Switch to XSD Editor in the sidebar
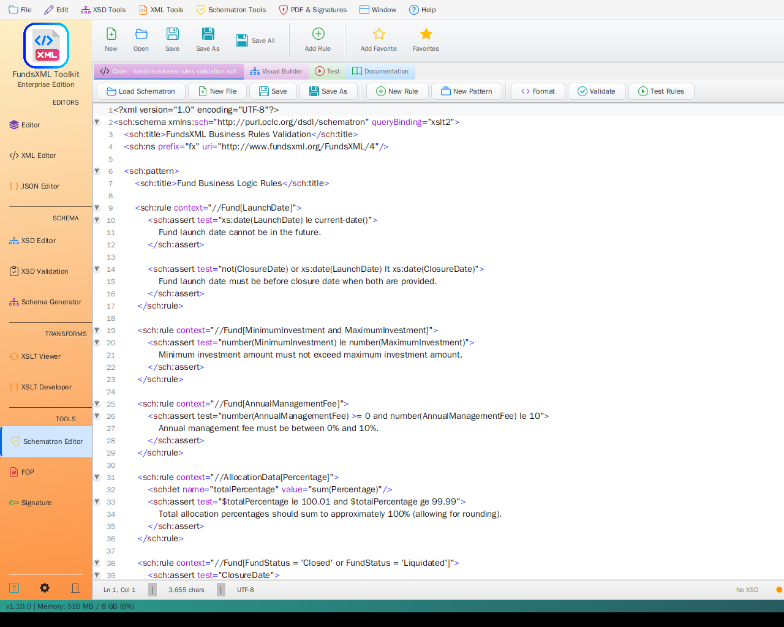This screenshot has height=627, width=784. tap(46, 241)
